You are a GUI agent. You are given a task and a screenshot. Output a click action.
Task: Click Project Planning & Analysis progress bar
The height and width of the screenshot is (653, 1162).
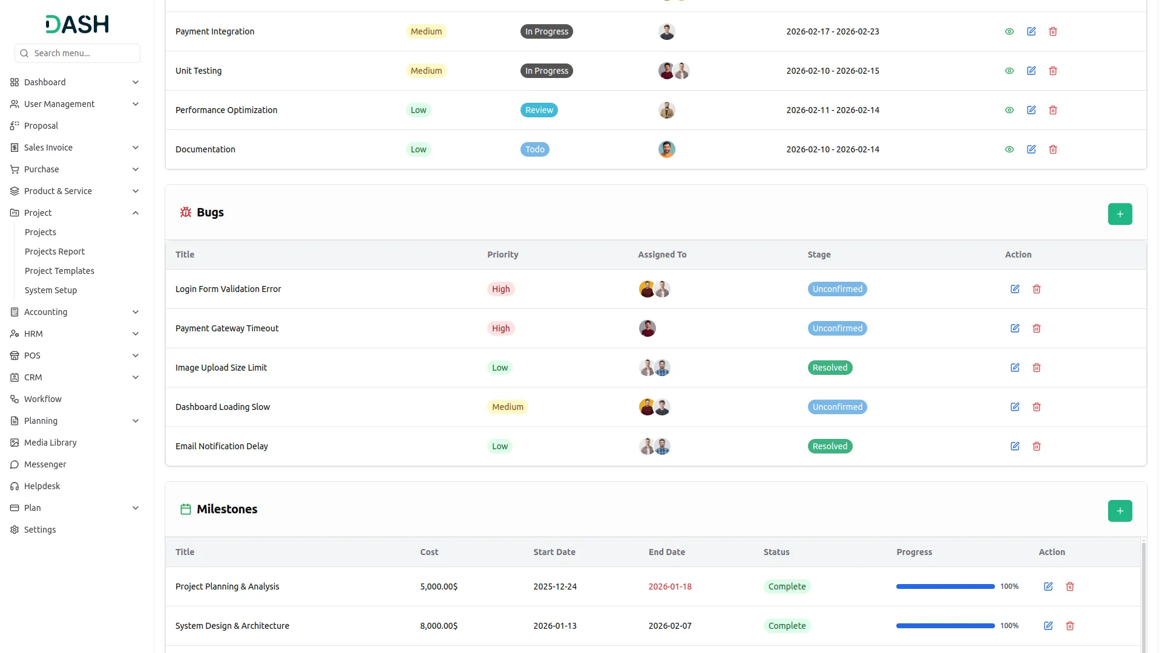pos(945,586)
